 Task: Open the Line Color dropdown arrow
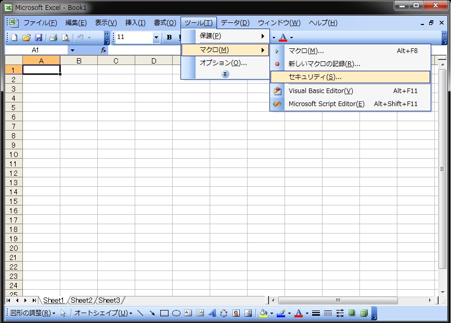point(289,313)
